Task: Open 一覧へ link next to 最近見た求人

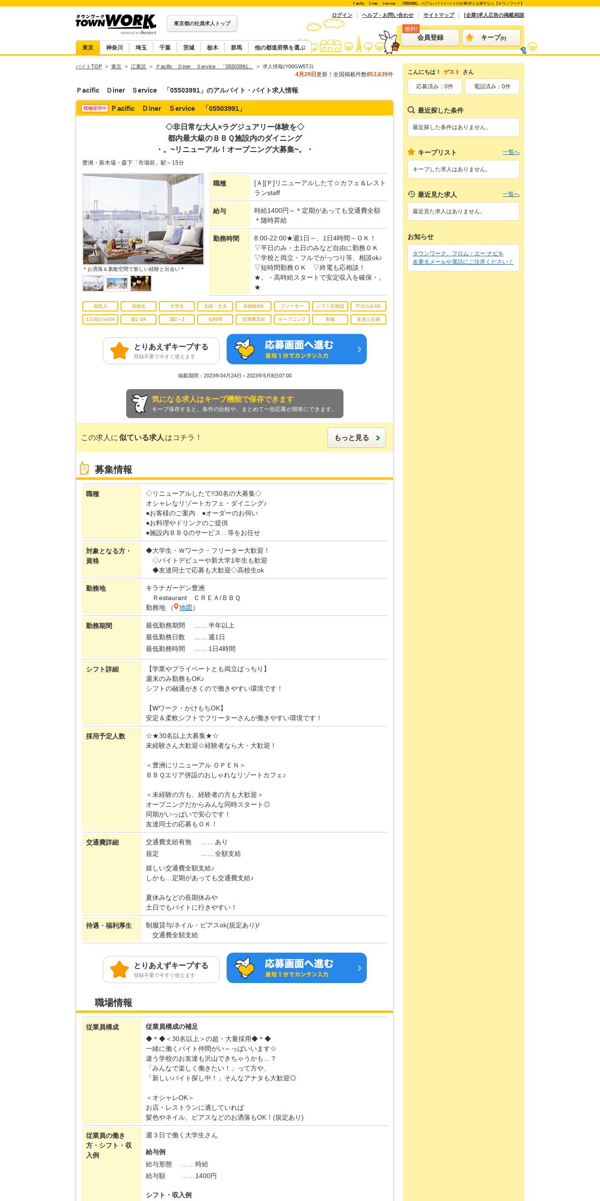Action: point(511,194)
